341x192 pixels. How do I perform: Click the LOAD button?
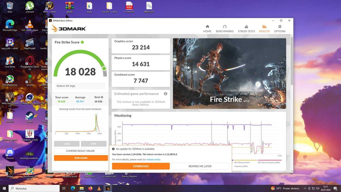click(67, 144)
